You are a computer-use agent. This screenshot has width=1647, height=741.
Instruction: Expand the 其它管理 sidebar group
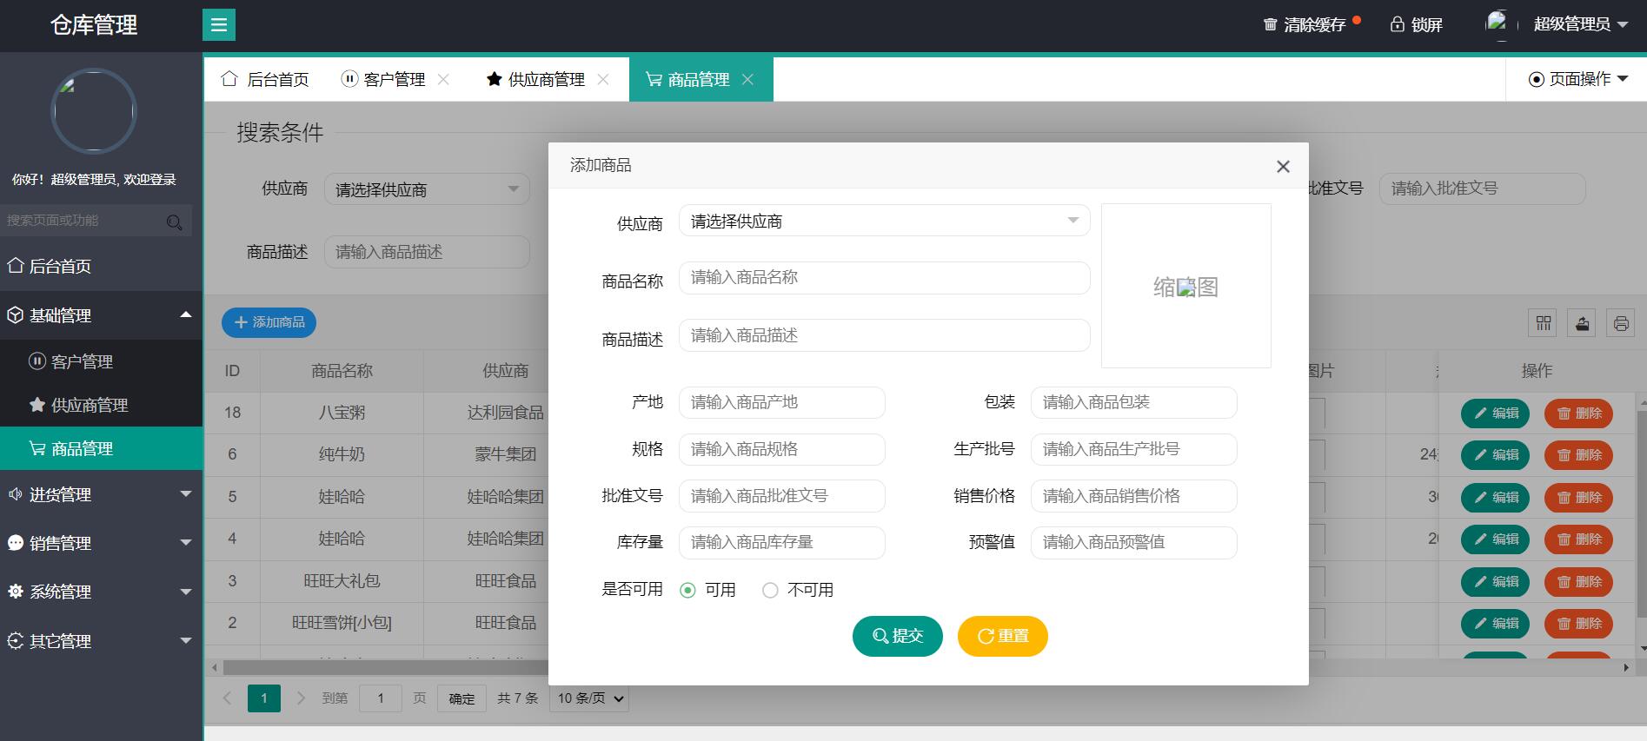101,641
